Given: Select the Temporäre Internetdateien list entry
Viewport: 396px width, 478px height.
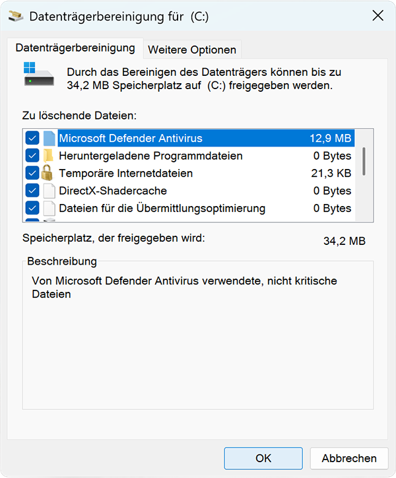Looking at the screenshot, I should pyautogui.click(x=125, y=174).
